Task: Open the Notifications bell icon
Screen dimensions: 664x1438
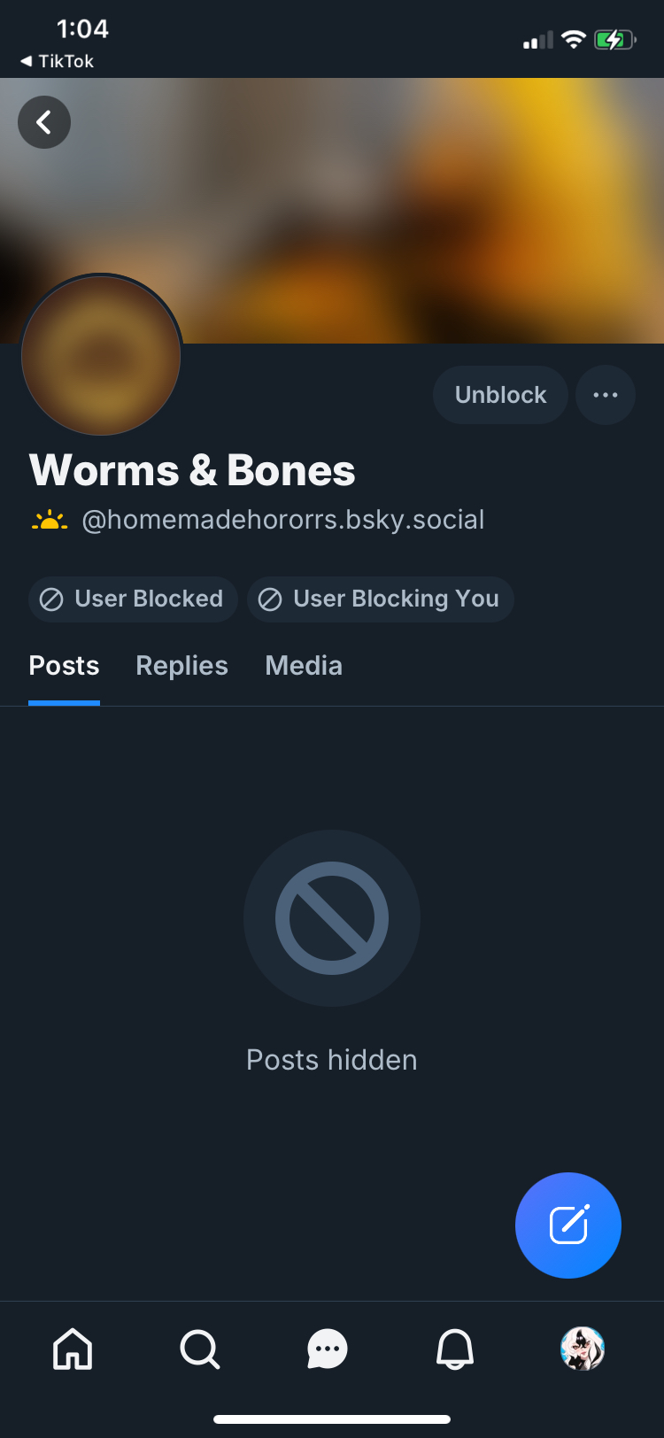Action: pyautogui.click(x=455, y=1349)
